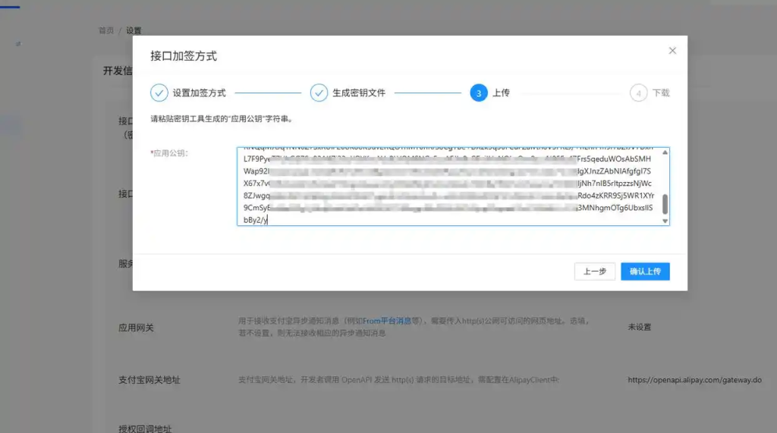This screenshot has width=777, height=433.
Task: Click the checkmark icon for 生成密钥文件 step
Action: coord(319,93)
